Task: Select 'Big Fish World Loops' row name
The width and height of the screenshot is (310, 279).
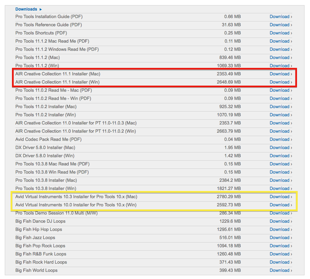Action: [x=36, y=270]
